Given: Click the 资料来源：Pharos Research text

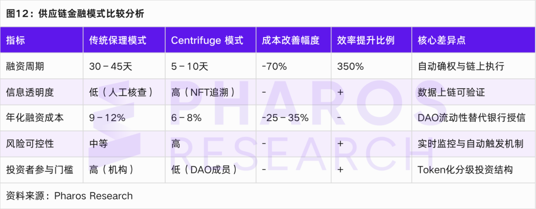Looking at the screenshot, I should point(69,196).
